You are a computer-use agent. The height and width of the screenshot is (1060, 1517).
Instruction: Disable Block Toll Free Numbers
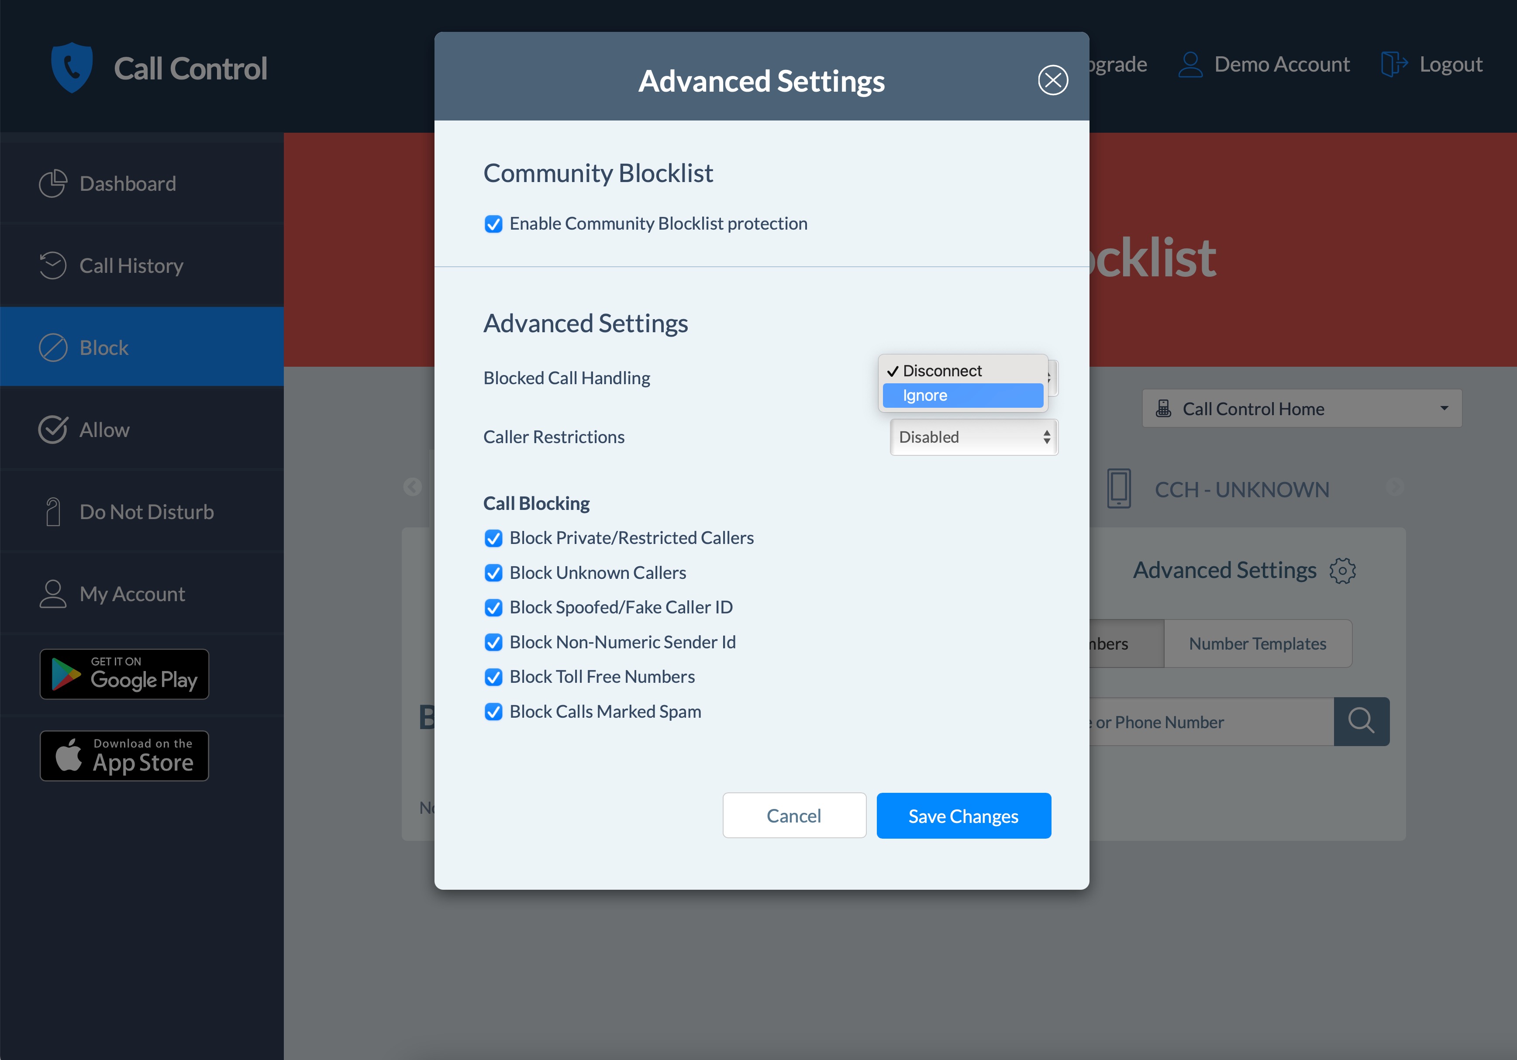coord(493,677)
